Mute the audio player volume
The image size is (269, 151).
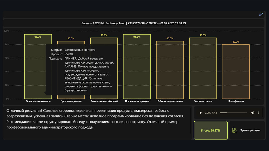point(253,113)
